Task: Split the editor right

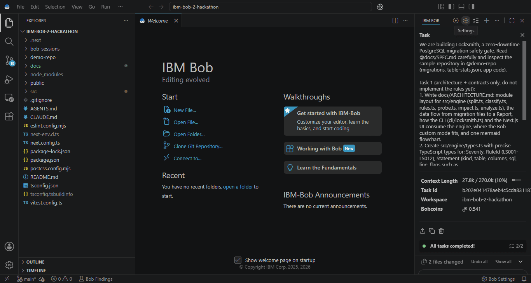Action: (x=395, y=21)
